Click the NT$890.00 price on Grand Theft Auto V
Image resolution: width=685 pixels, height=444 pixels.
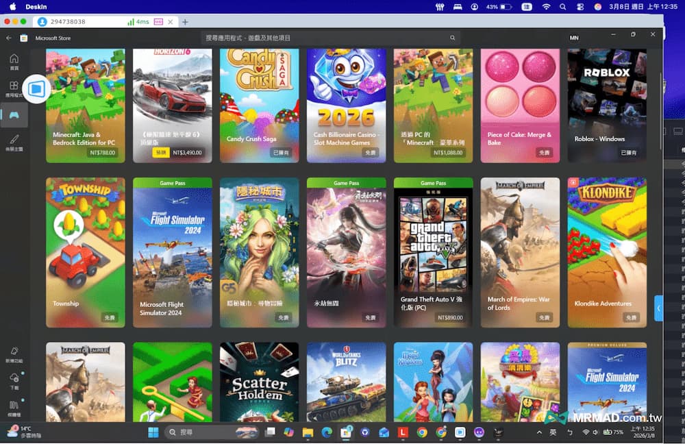(x=450, y=318)
